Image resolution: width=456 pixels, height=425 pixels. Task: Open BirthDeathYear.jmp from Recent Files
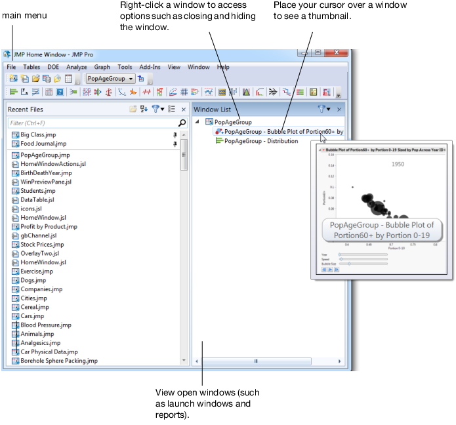tap(41, 173)
